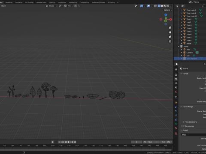Open the Tool properties tab
Image resolution: width=206 pixels, height=154 pixels.
(x=176, y=69)
